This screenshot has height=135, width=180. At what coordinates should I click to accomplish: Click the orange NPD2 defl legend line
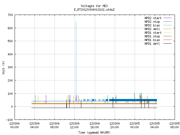pyautogui.click(x=167, y=29)
